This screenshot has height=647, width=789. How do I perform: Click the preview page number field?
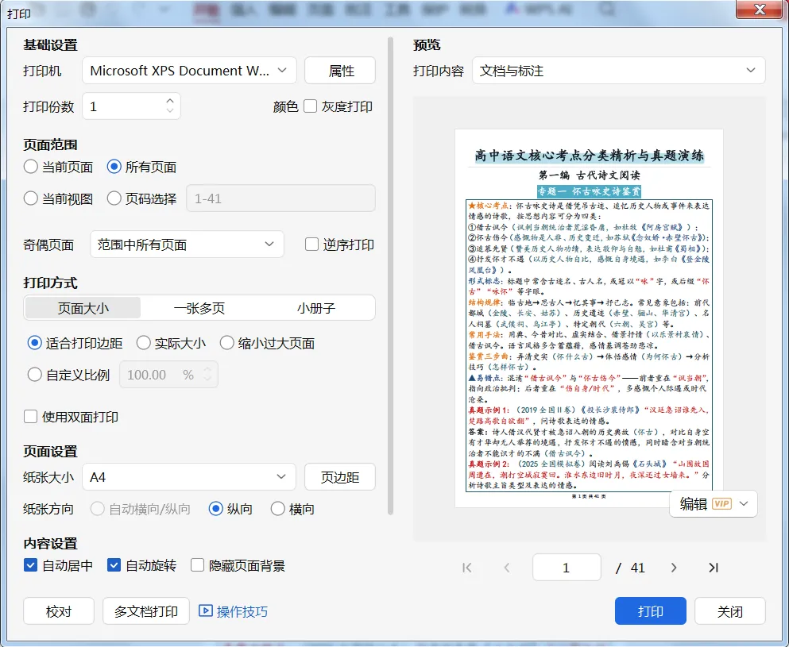(x=567, y=568)
